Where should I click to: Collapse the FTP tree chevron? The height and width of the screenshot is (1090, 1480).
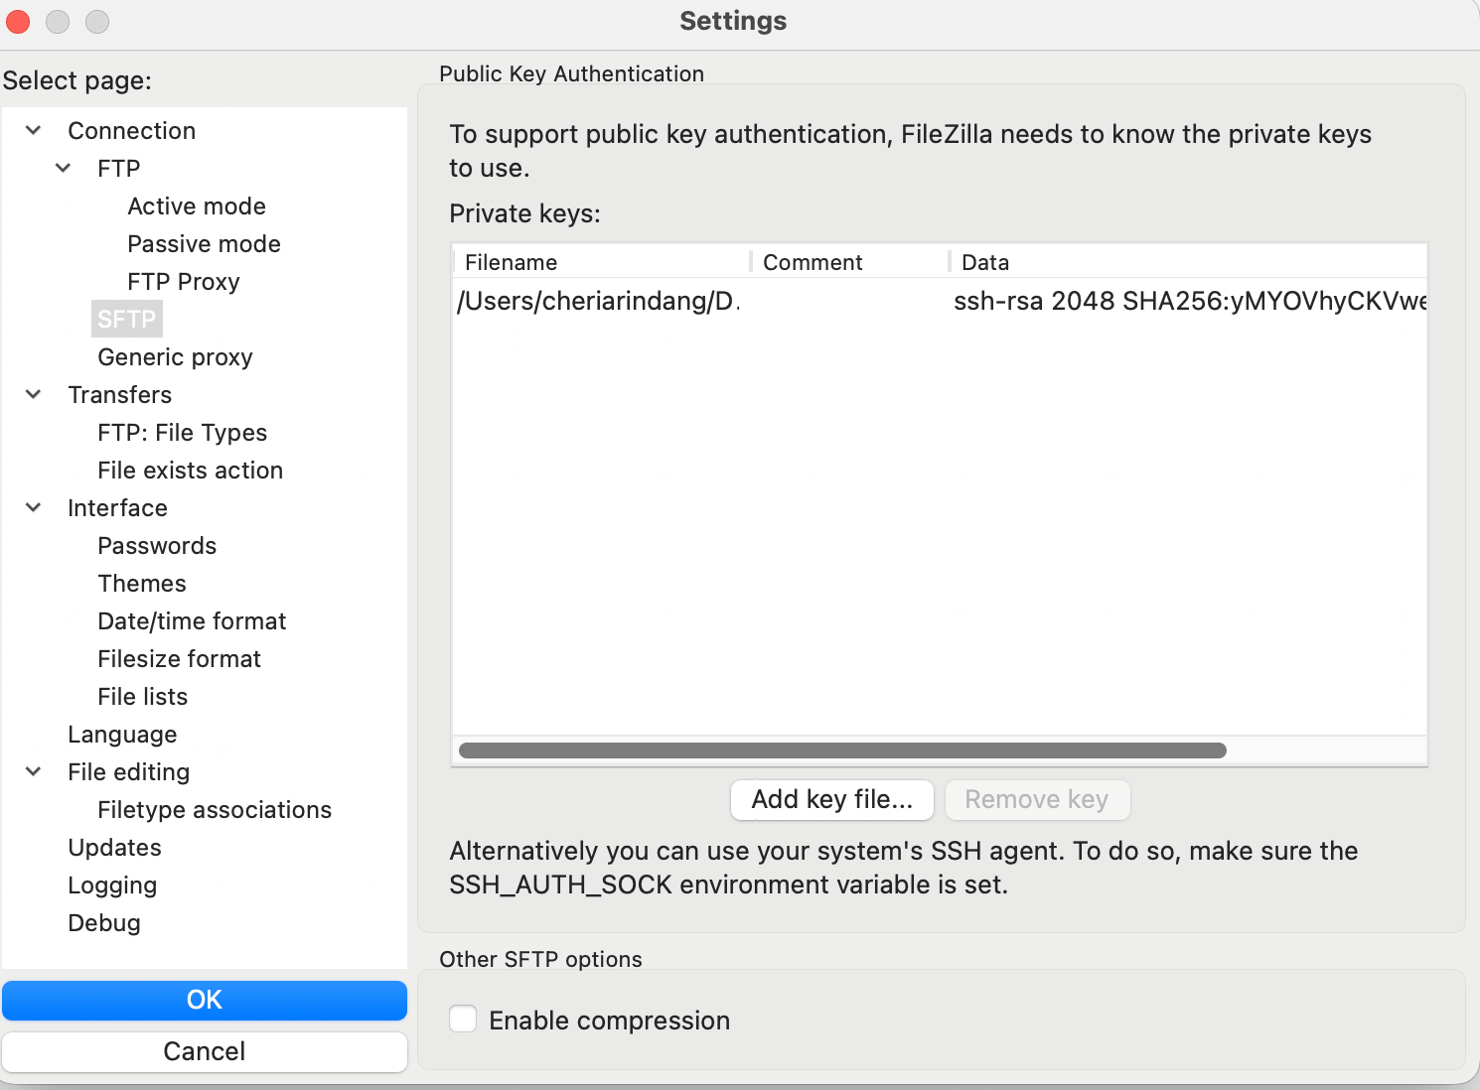(x=64, y=169)
